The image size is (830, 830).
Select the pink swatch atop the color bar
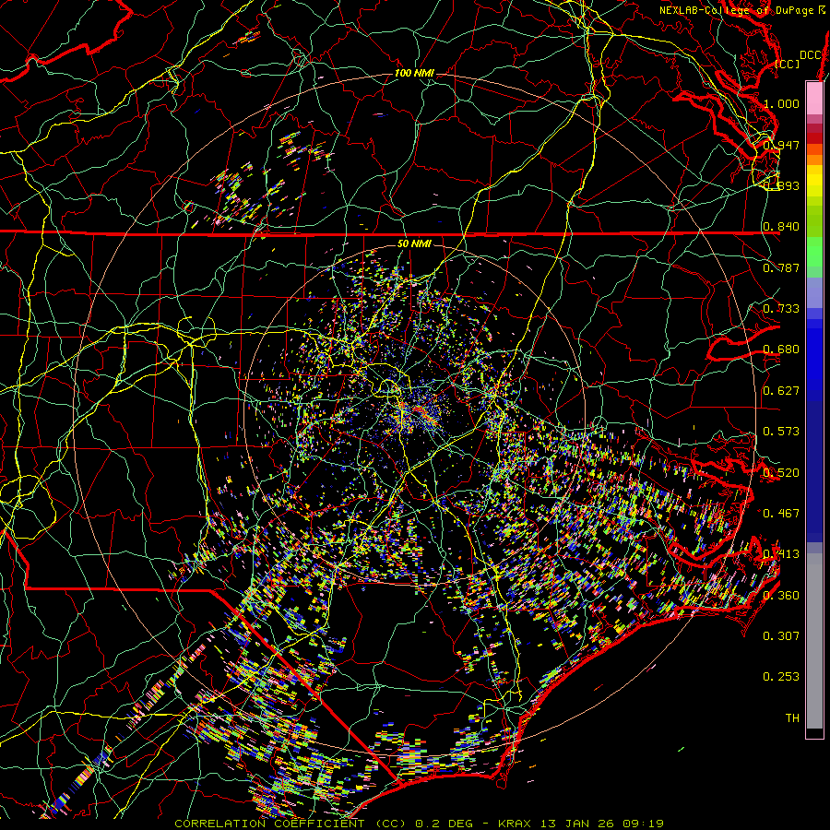pos(814,97)
